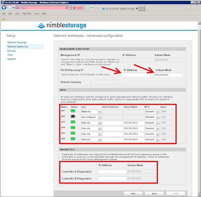Click Controller A Diagnostics IP Address field
This screenshot has width=201, height=197.
pyautogui.click(x=112, y=172)
